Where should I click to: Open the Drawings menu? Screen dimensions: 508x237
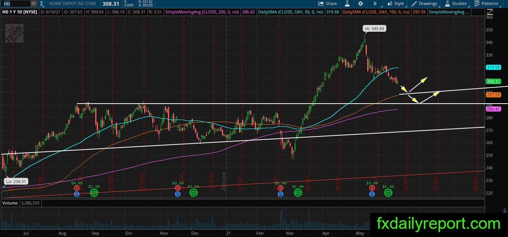(x=425, y=3)
